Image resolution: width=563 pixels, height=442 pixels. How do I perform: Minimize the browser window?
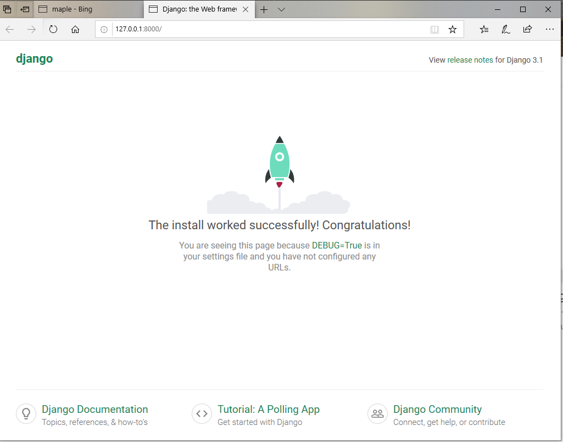pos(498,10)
